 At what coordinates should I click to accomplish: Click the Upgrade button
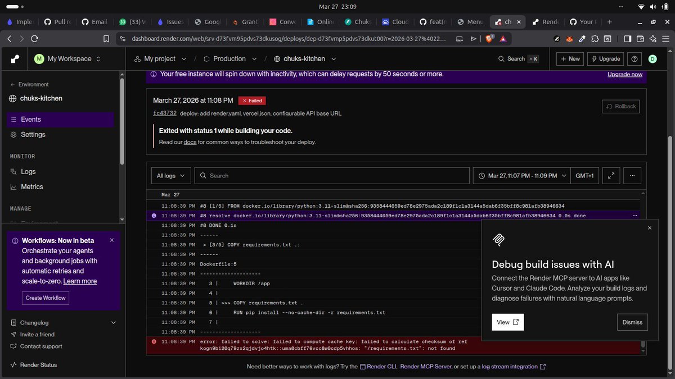(x=605, y=58)
